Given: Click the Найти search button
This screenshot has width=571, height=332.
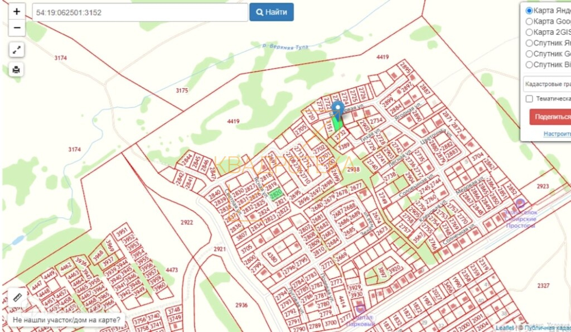Looking at the screenshot, I should [272, 12].
